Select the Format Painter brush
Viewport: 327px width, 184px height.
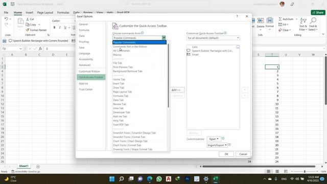coord(28,30)
